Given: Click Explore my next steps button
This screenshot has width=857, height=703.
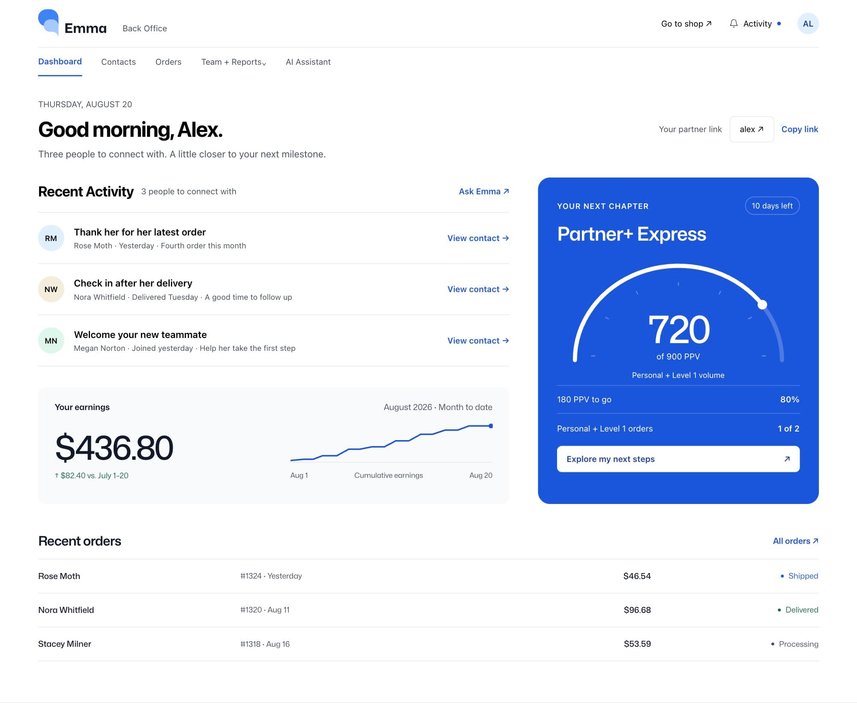Looking at the screenshot, I should point(678,459).
